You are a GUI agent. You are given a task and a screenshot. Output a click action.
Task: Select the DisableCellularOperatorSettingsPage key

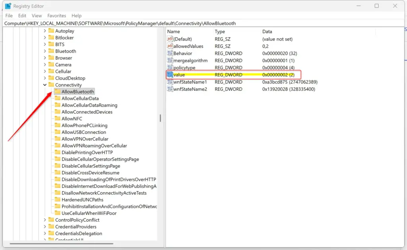(x=100, y=159)
